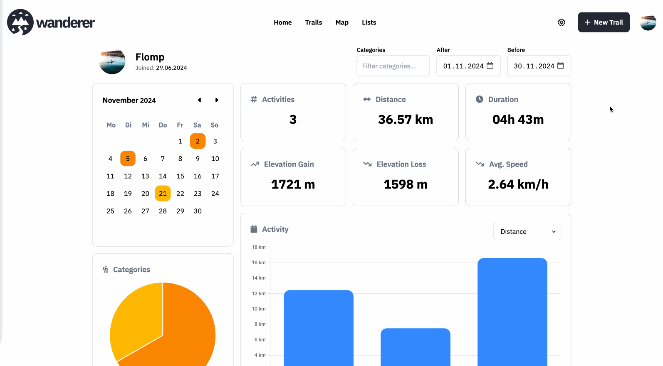The height and width of the screenshot is (366, 663).
Task: Expand the Distance chart metric dropdown
Action: point(527,232)
